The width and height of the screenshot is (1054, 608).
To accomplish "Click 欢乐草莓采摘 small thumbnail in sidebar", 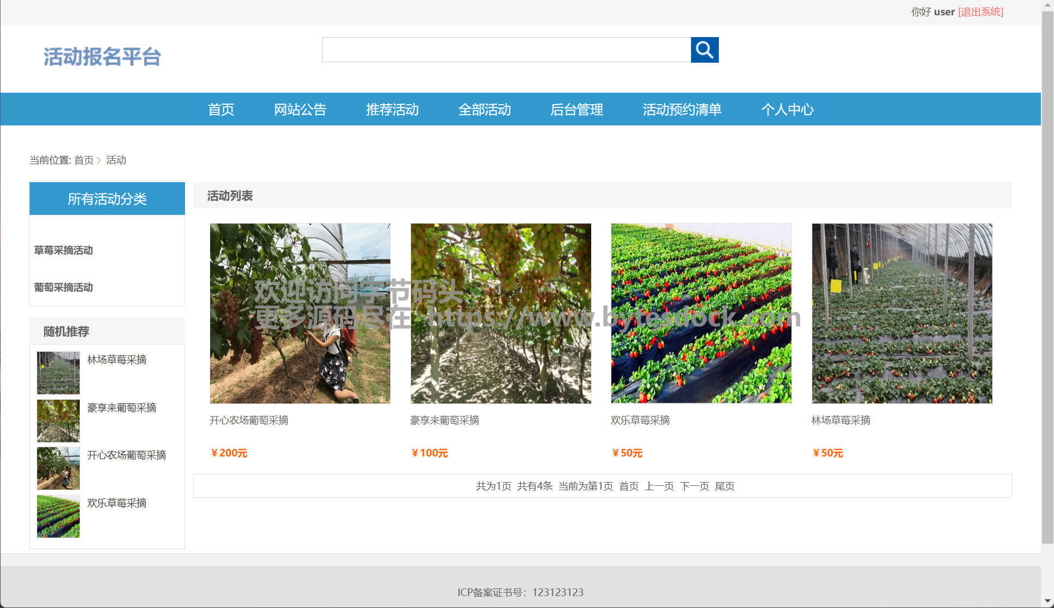I will click(58, 516).
